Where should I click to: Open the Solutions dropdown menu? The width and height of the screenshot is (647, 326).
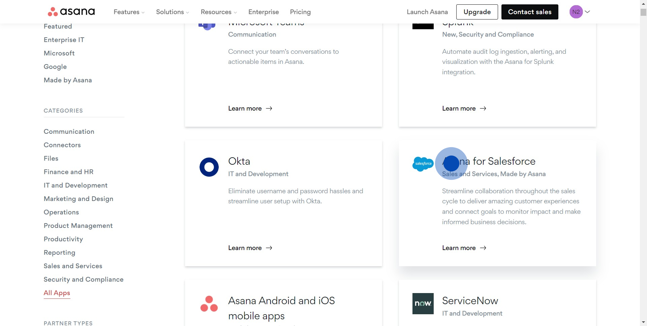pos(172,12)
